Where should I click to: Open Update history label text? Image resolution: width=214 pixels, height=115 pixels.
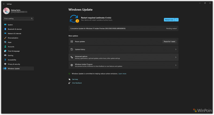tap(80, 50)
